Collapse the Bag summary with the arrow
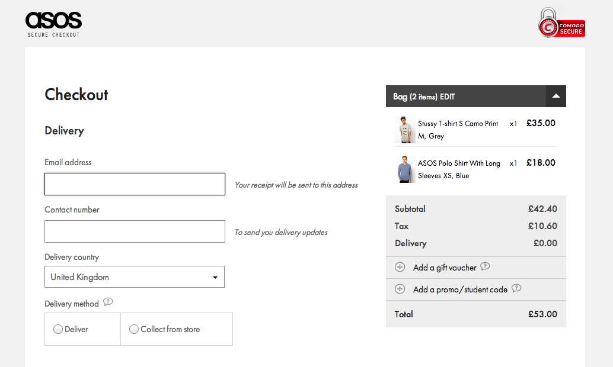Viewport: 613px width, 367px height. tap(556, 96)
